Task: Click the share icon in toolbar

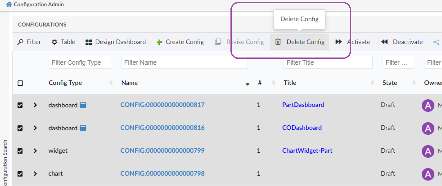Action: (436, 42)
